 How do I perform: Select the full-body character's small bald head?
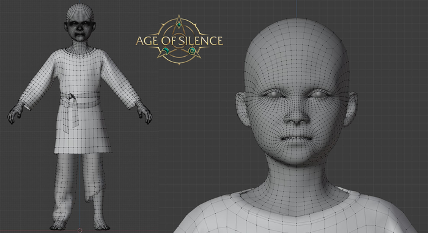pyautogui.click(x=79, y=22)
